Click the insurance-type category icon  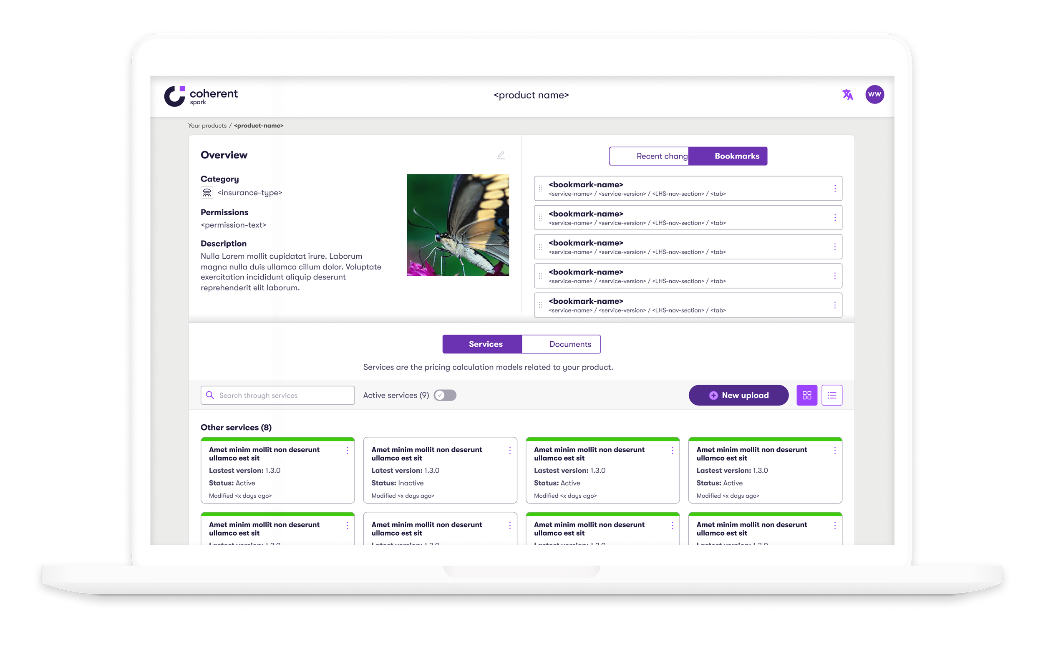207,193
